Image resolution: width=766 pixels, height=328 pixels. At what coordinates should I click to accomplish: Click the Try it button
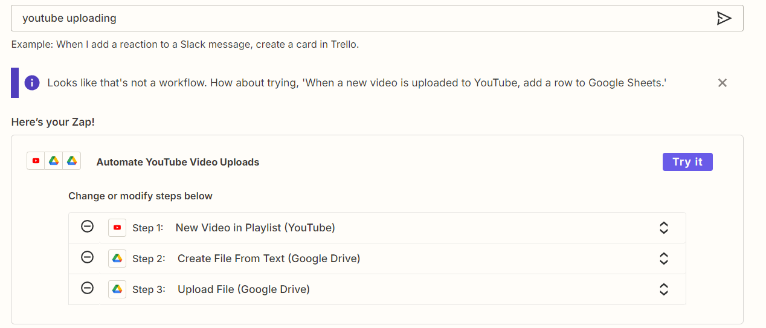(687, 162)
